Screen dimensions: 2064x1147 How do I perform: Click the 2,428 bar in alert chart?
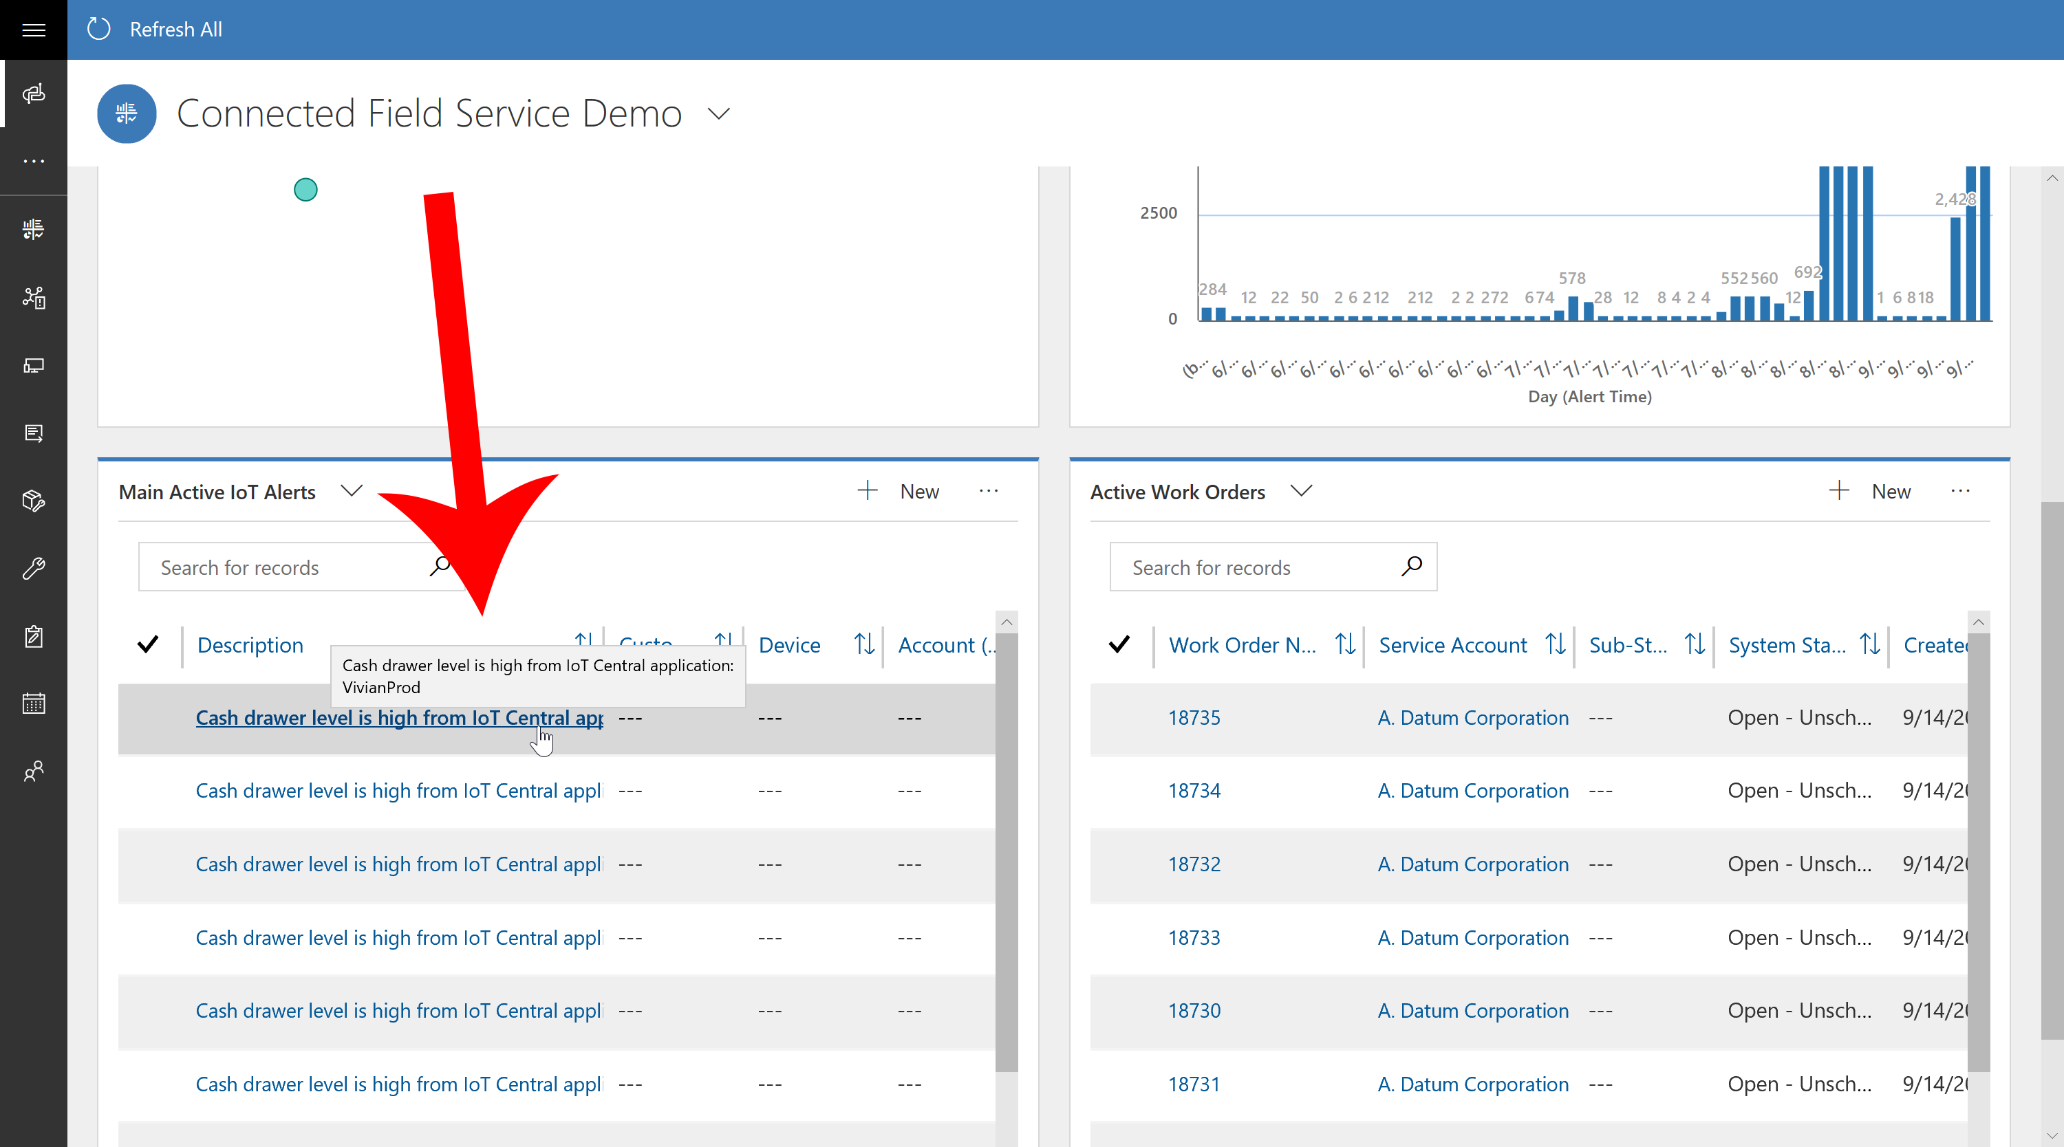pos(1955,268)
